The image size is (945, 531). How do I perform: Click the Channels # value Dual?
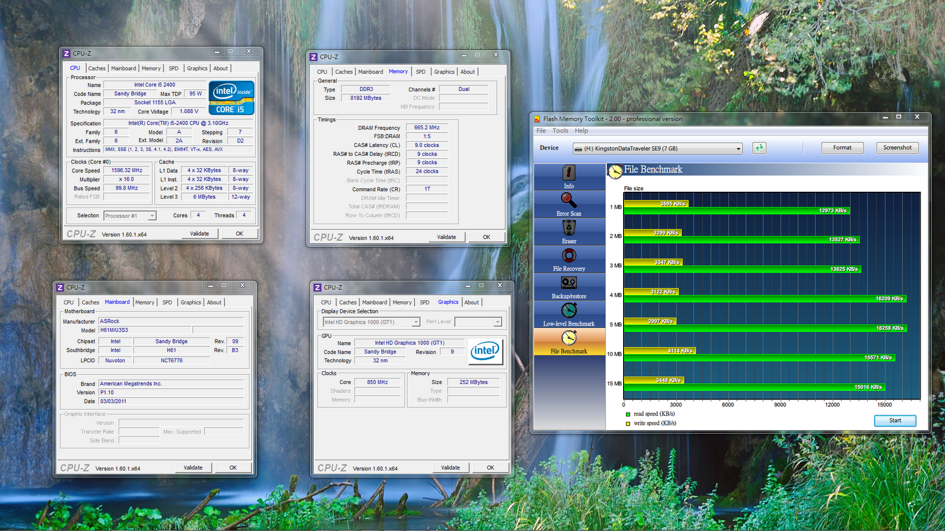[x=464, y=90]
